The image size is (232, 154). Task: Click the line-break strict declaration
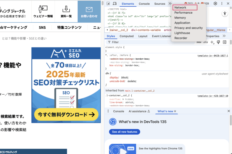122,102
